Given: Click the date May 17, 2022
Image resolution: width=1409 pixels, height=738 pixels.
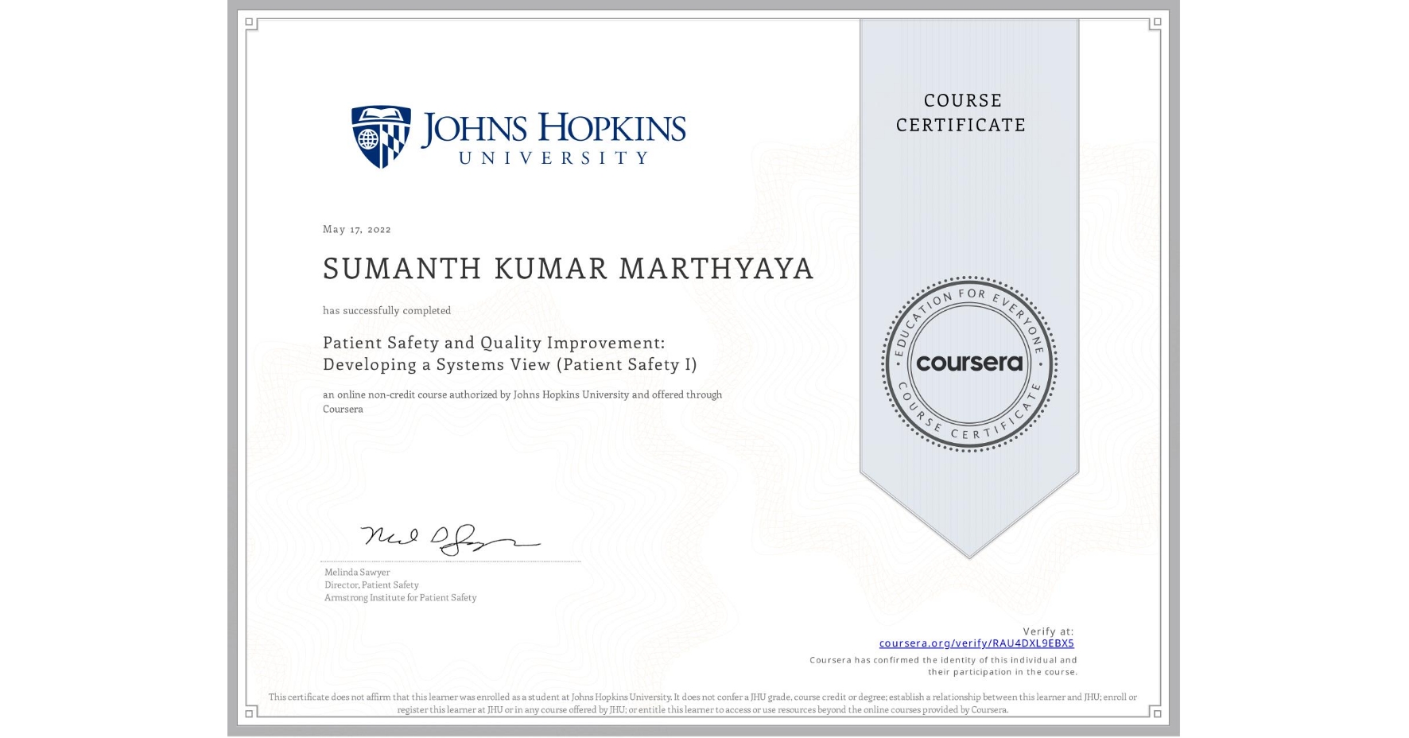Looking at the screenshot, I should pyautogui.click(x=356, y=229).
